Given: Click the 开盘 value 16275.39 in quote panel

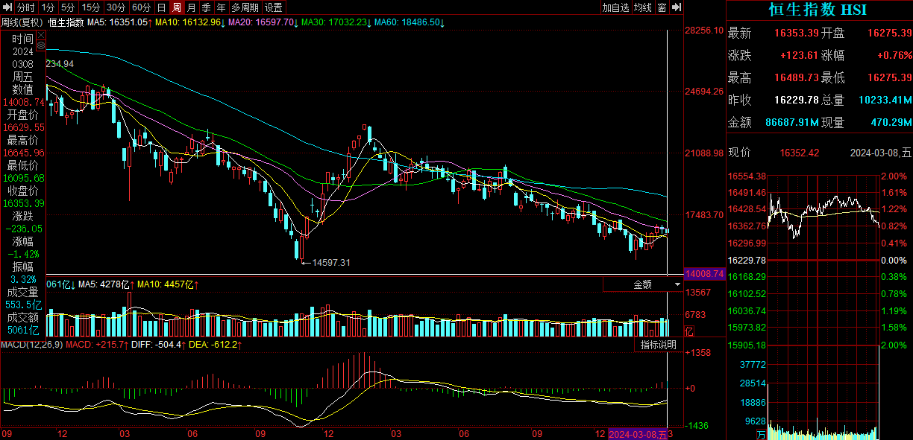Looking at the screenshot, I should pyautogui.click(x=890, y=34).
